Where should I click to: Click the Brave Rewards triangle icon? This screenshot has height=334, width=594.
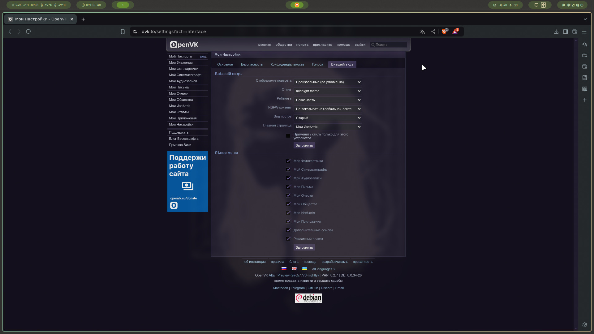pos(455,32)
